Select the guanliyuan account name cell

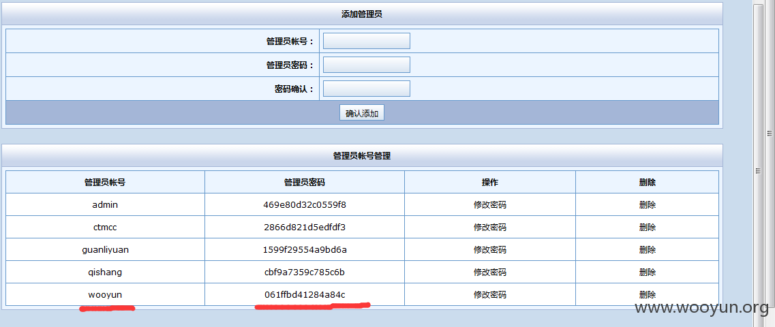click(105, 249)
